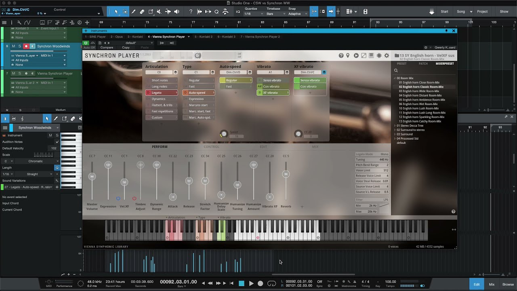517x291 pixels.
Task: Expand 01 Stereo Decca Tree folder
Action: [x=395, y=126]
